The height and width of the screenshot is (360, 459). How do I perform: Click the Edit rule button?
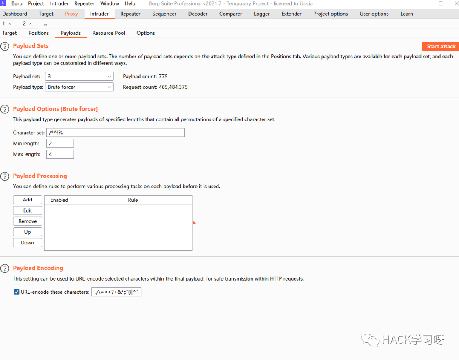pos(28,210)
